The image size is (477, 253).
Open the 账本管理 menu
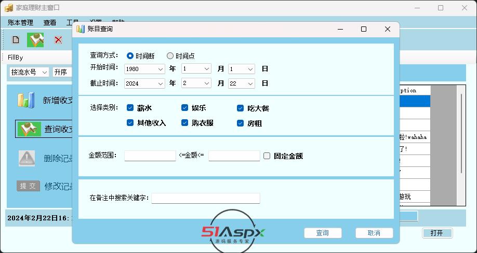[20, 22]
